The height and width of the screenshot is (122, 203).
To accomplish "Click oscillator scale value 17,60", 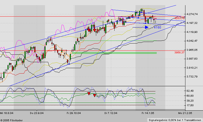I will [190, 105].
